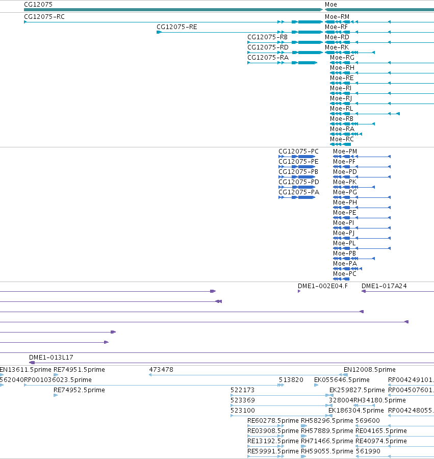Click EST feature RE03908.5prime
Image resolution: width=434 pixels, height=459 pixels.
273,431
